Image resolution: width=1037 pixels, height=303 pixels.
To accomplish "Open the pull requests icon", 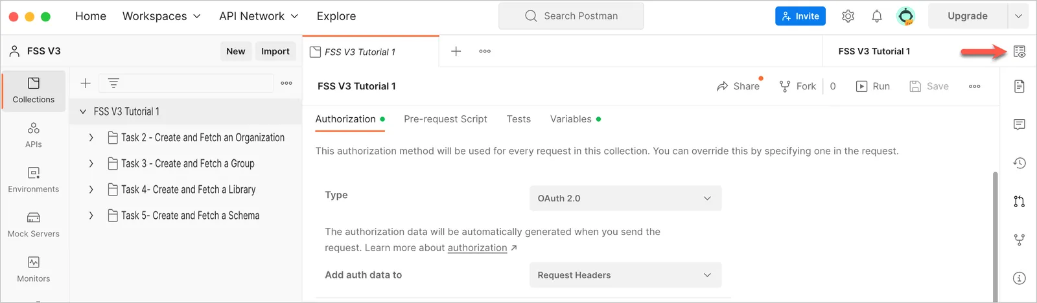I will (1020, 201).
